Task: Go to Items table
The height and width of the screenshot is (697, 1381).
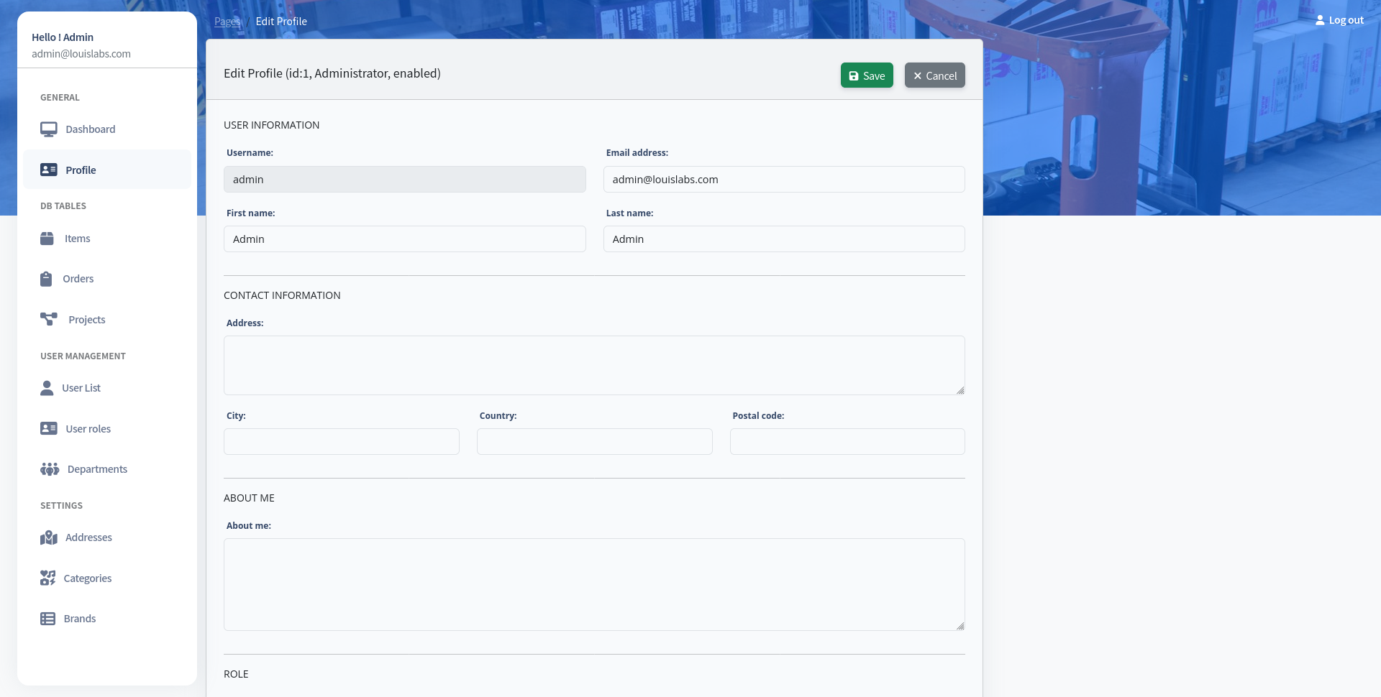Action: 107,239
